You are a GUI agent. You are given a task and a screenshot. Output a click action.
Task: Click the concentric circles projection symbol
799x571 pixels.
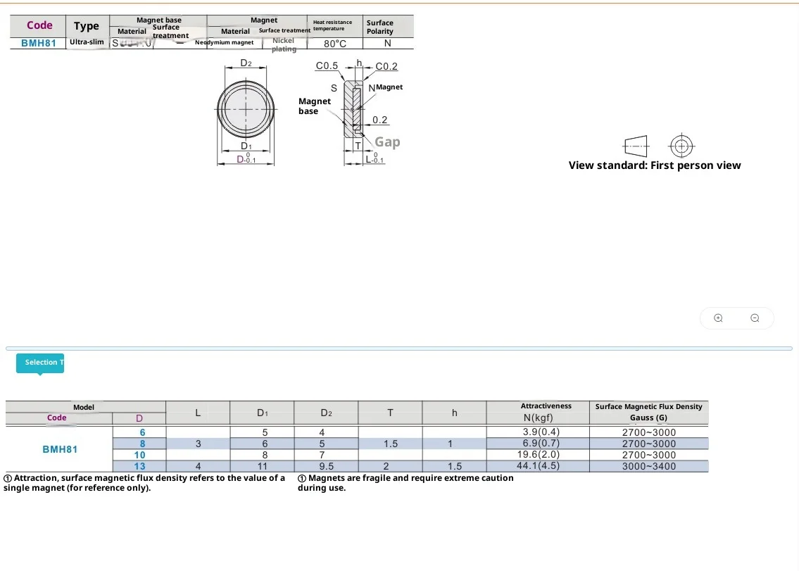681,146
